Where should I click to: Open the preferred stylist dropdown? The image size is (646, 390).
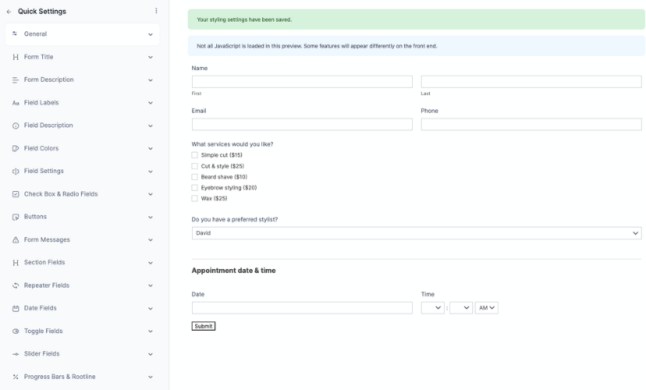tap(417, 233)
